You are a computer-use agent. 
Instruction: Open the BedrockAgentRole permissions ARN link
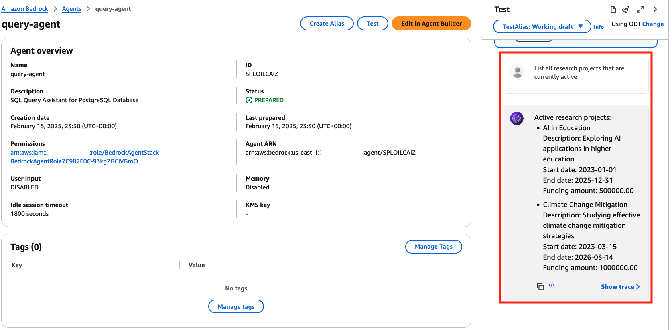point(86,157)
